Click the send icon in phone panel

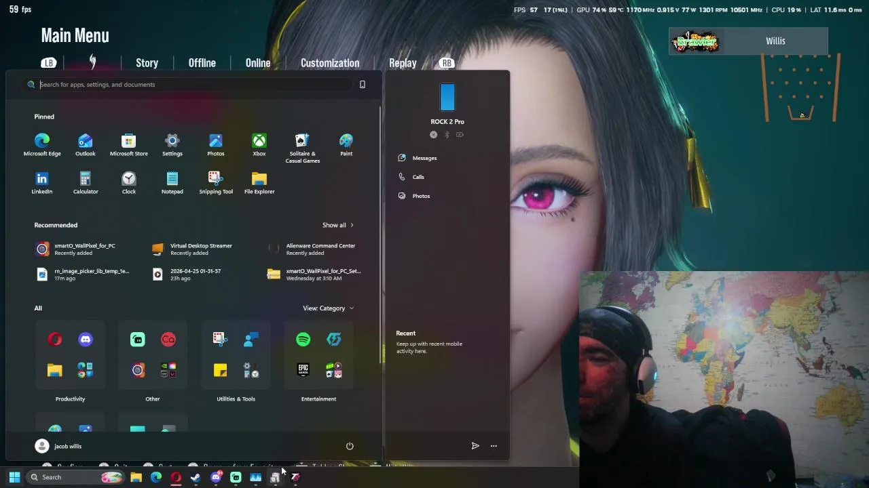[475, 446]
